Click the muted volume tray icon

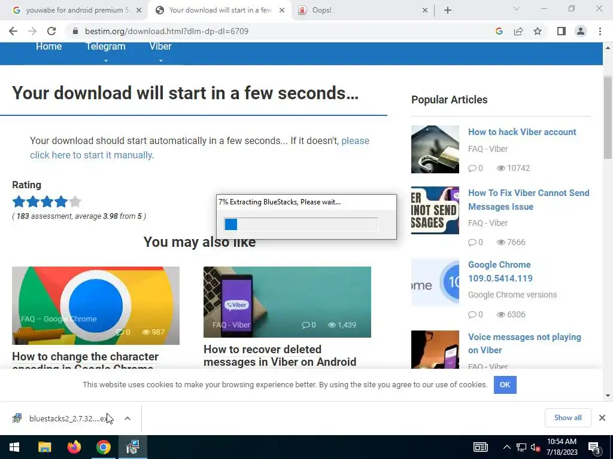click(536, 447)
